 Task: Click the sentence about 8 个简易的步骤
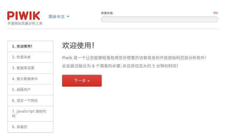tap(120, 66)
